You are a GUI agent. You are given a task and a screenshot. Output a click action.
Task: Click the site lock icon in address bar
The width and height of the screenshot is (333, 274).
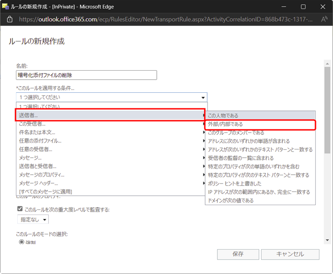point(9,20)
